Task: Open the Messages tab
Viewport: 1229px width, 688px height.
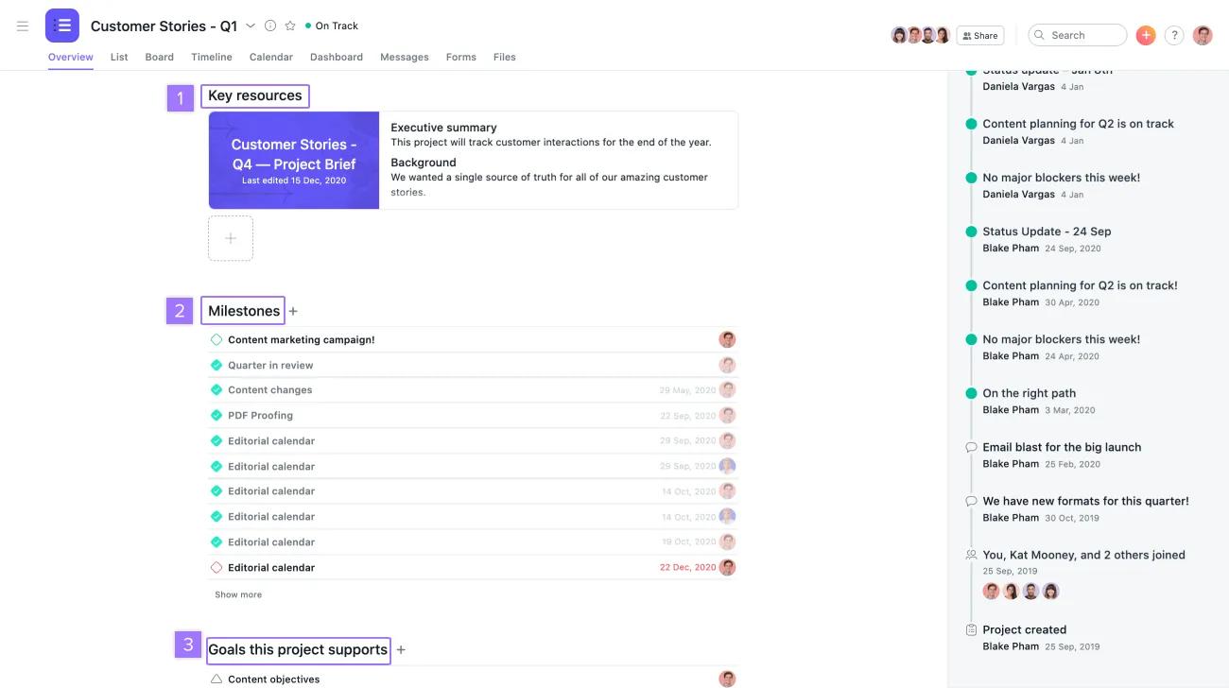Action: 405,57
